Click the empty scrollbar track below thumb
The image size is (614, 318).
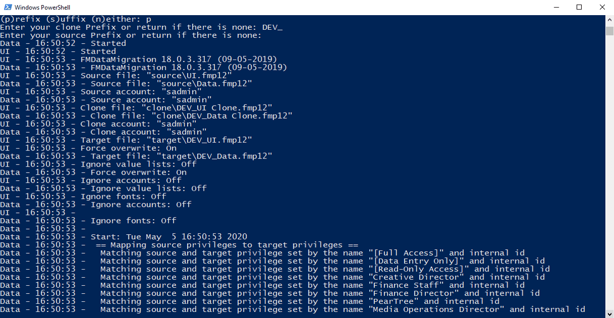click(x=609, y=172)
